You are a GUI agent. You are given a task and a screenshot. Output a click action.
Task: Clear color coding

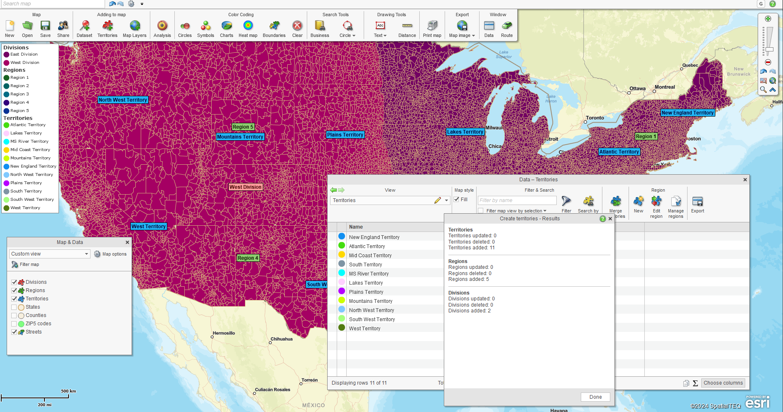[x=297, y=29]
